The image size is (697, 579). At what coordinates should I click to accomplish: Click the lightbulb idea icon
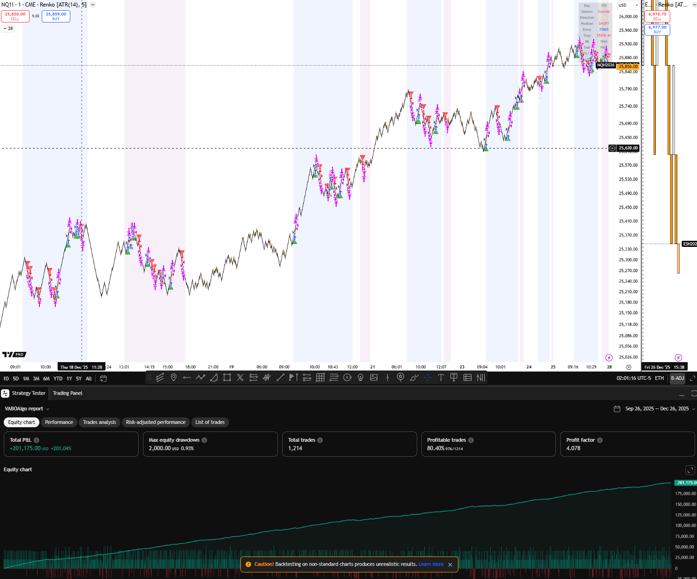tap(360, 378)
